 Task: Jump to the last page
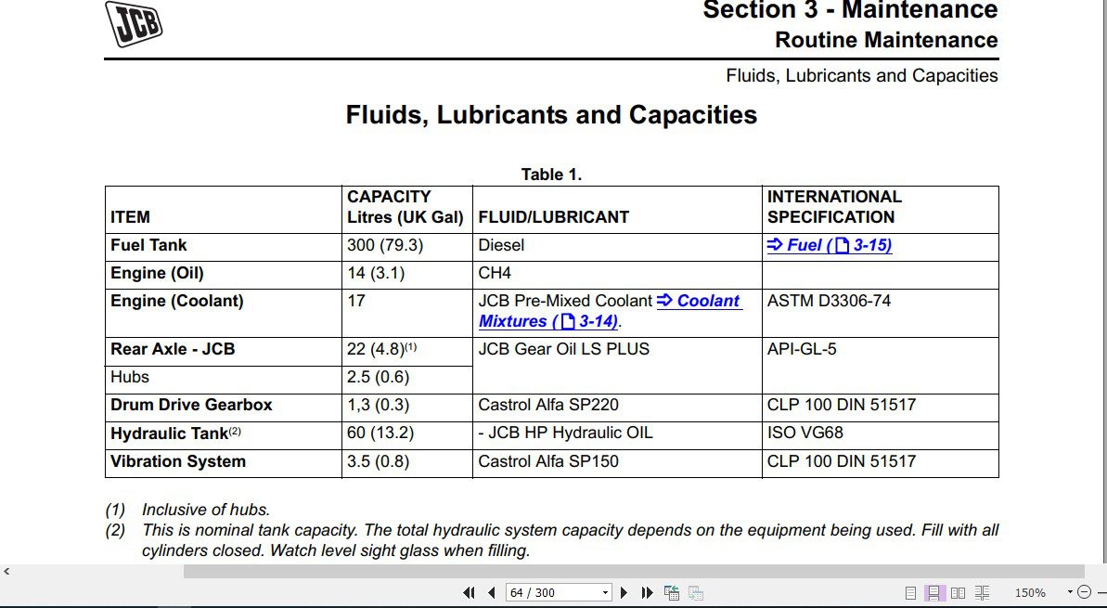(647, 593)
